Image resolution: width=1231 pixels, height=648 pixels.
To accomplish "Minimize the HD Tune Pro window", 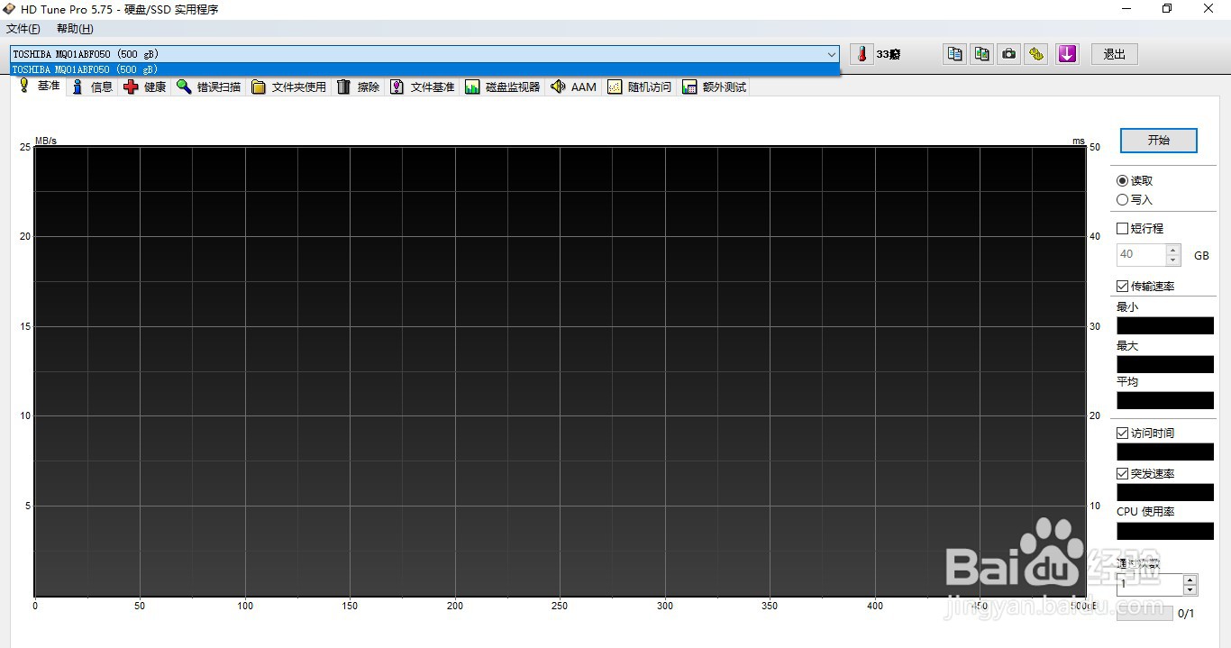I will click(1126, 9).
